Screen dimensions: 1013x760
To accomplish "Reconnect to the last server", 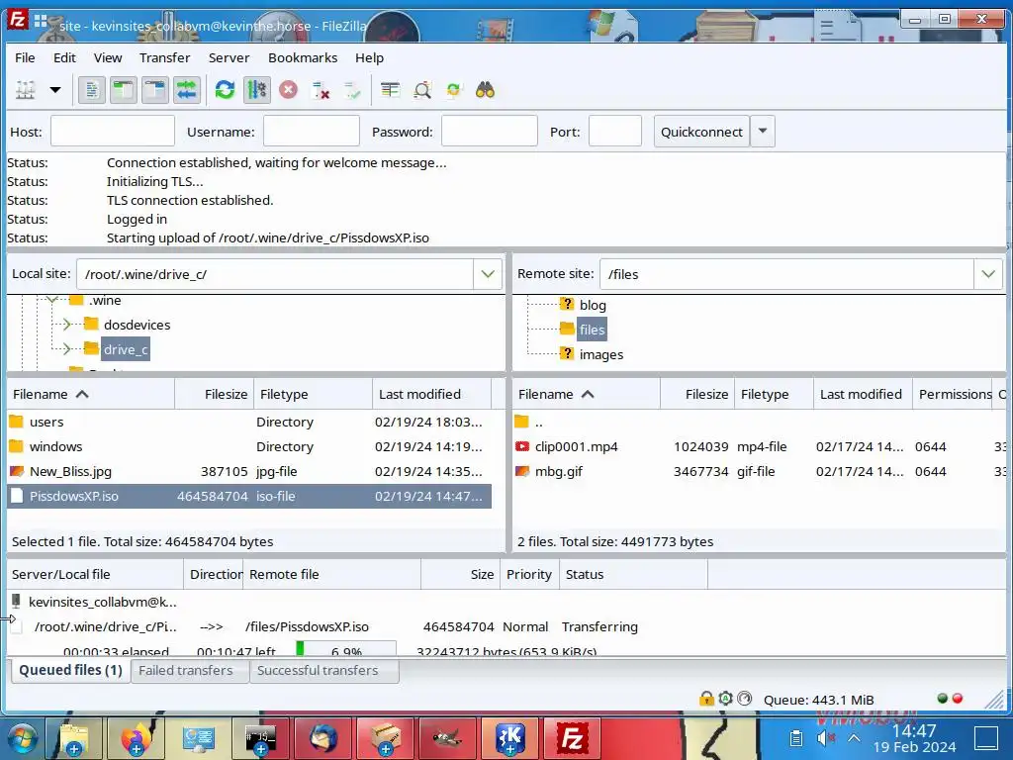I will [353, 90].
